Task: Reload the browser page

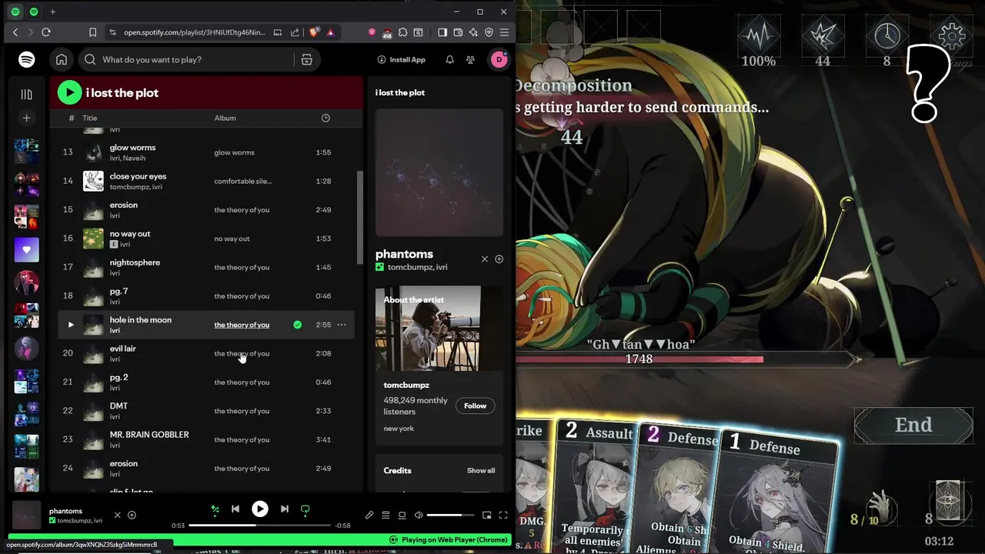Action: [46, 32]
